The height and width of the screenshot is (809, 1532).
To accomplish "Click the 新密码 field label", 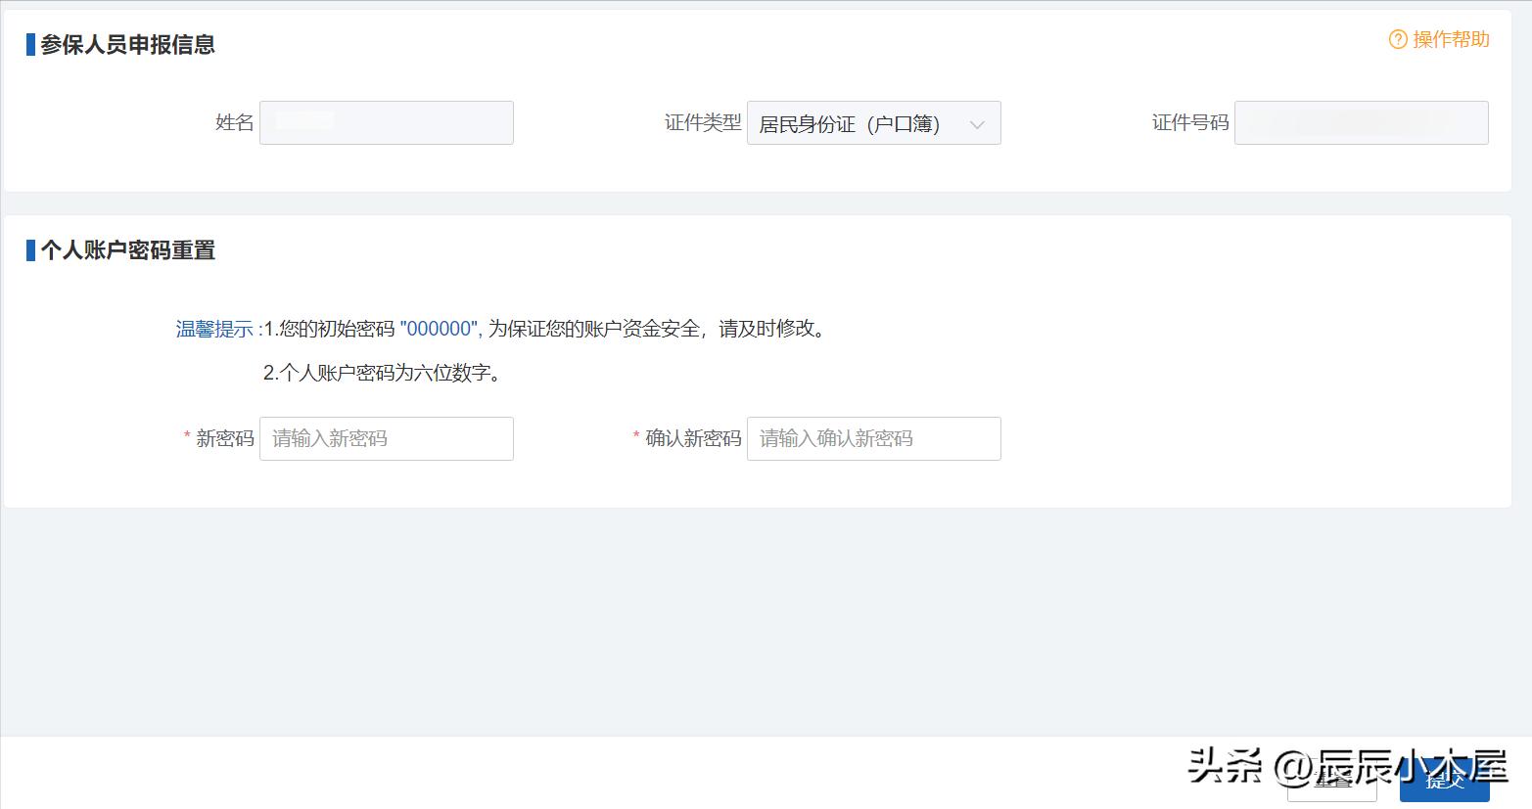I will 227,439.
